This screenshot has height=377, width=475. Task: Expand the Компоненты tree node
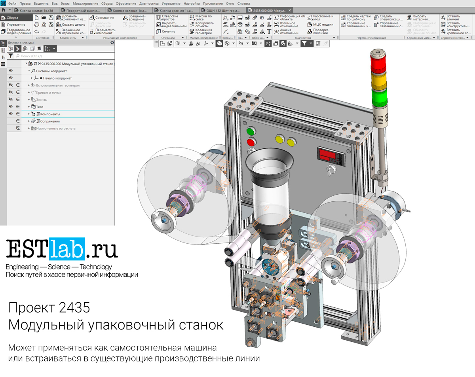pyautogui.click(x=29, y=114)
